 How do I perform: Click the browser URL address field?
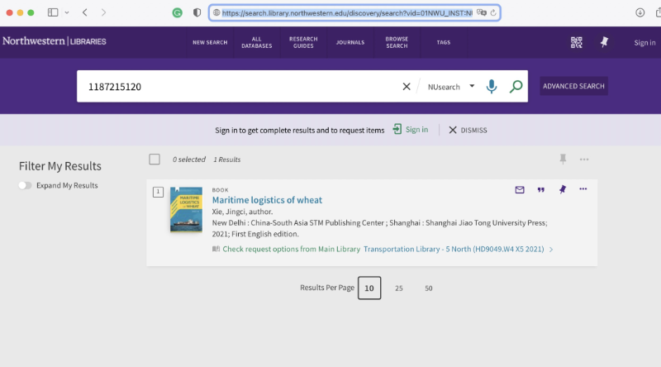click(347, 12)
